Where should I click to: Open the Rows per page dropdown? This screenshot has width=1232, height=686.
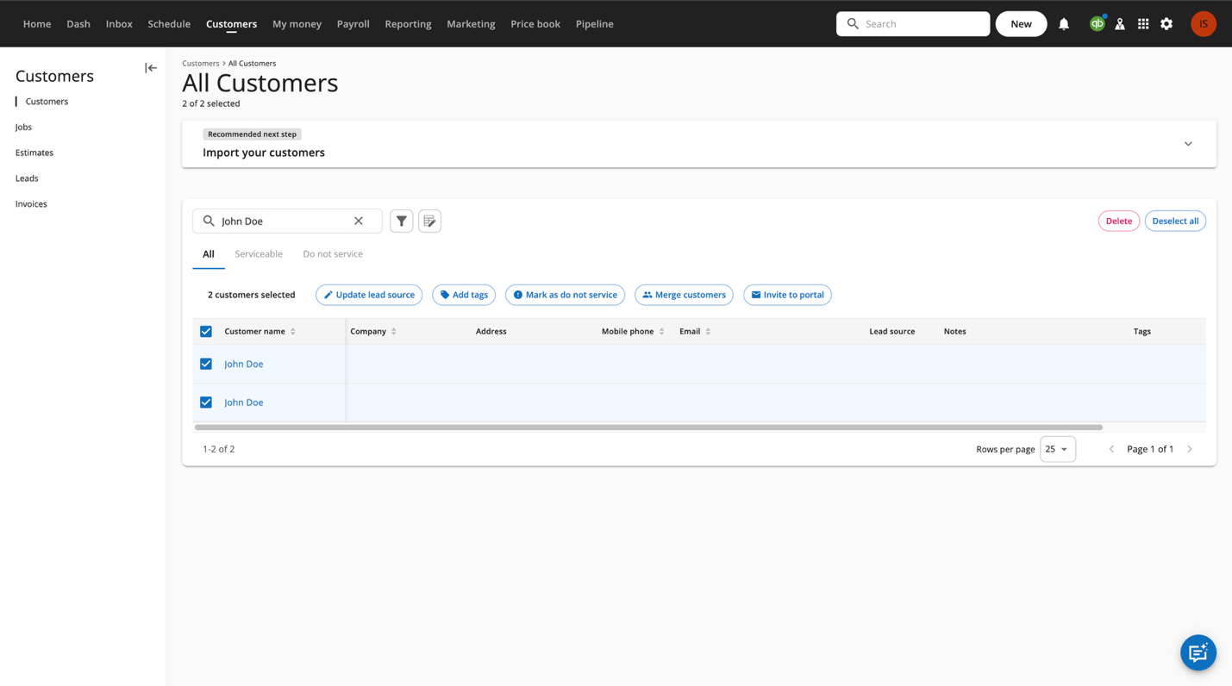(1057, 449)
